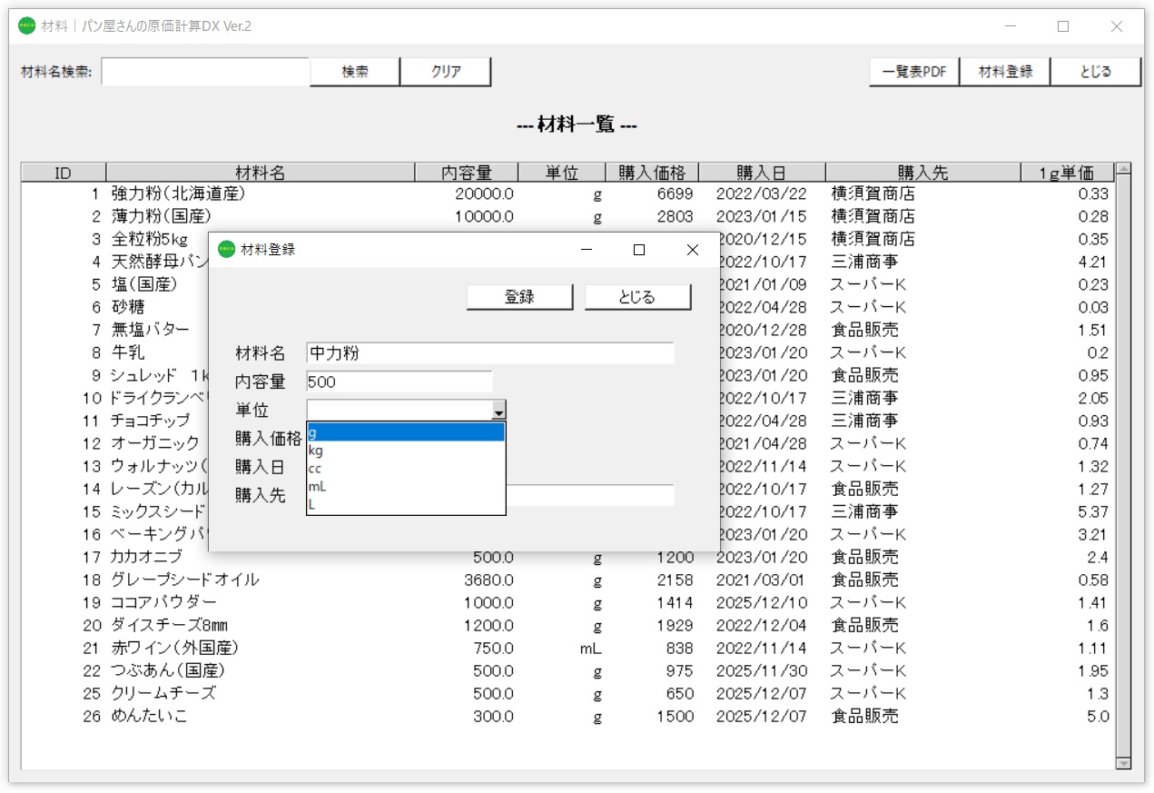Click 材料登録 in the top-right toolbar
This screenshot has width=1154, height=793.
coord(1005,71)
